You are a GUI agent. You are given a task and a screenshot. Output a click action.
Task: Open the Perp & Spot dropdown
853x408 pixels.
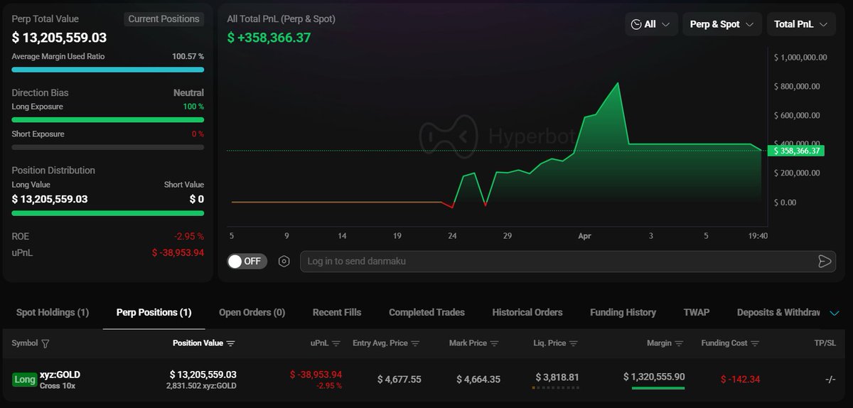pyautogui.click(x=721, y=24)
